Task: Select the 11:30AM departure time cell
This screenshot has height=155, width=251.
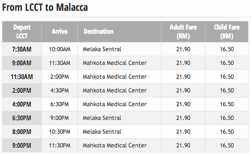Action: (x=22, y=77)
